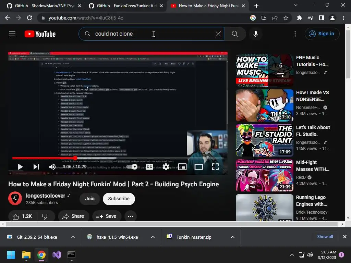The image size is (351, 263).
Task: Reload the page
Action: tap(29, 18)
